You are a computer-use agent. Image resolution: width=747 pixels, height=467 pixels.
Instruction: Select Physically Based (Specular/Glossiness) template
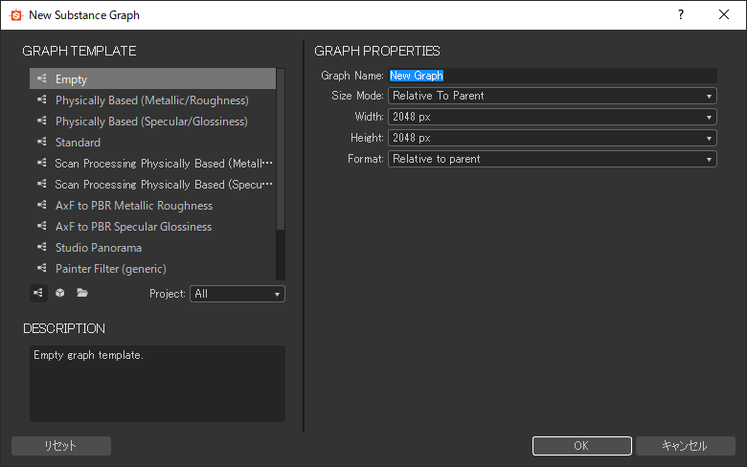pos(152,122)
